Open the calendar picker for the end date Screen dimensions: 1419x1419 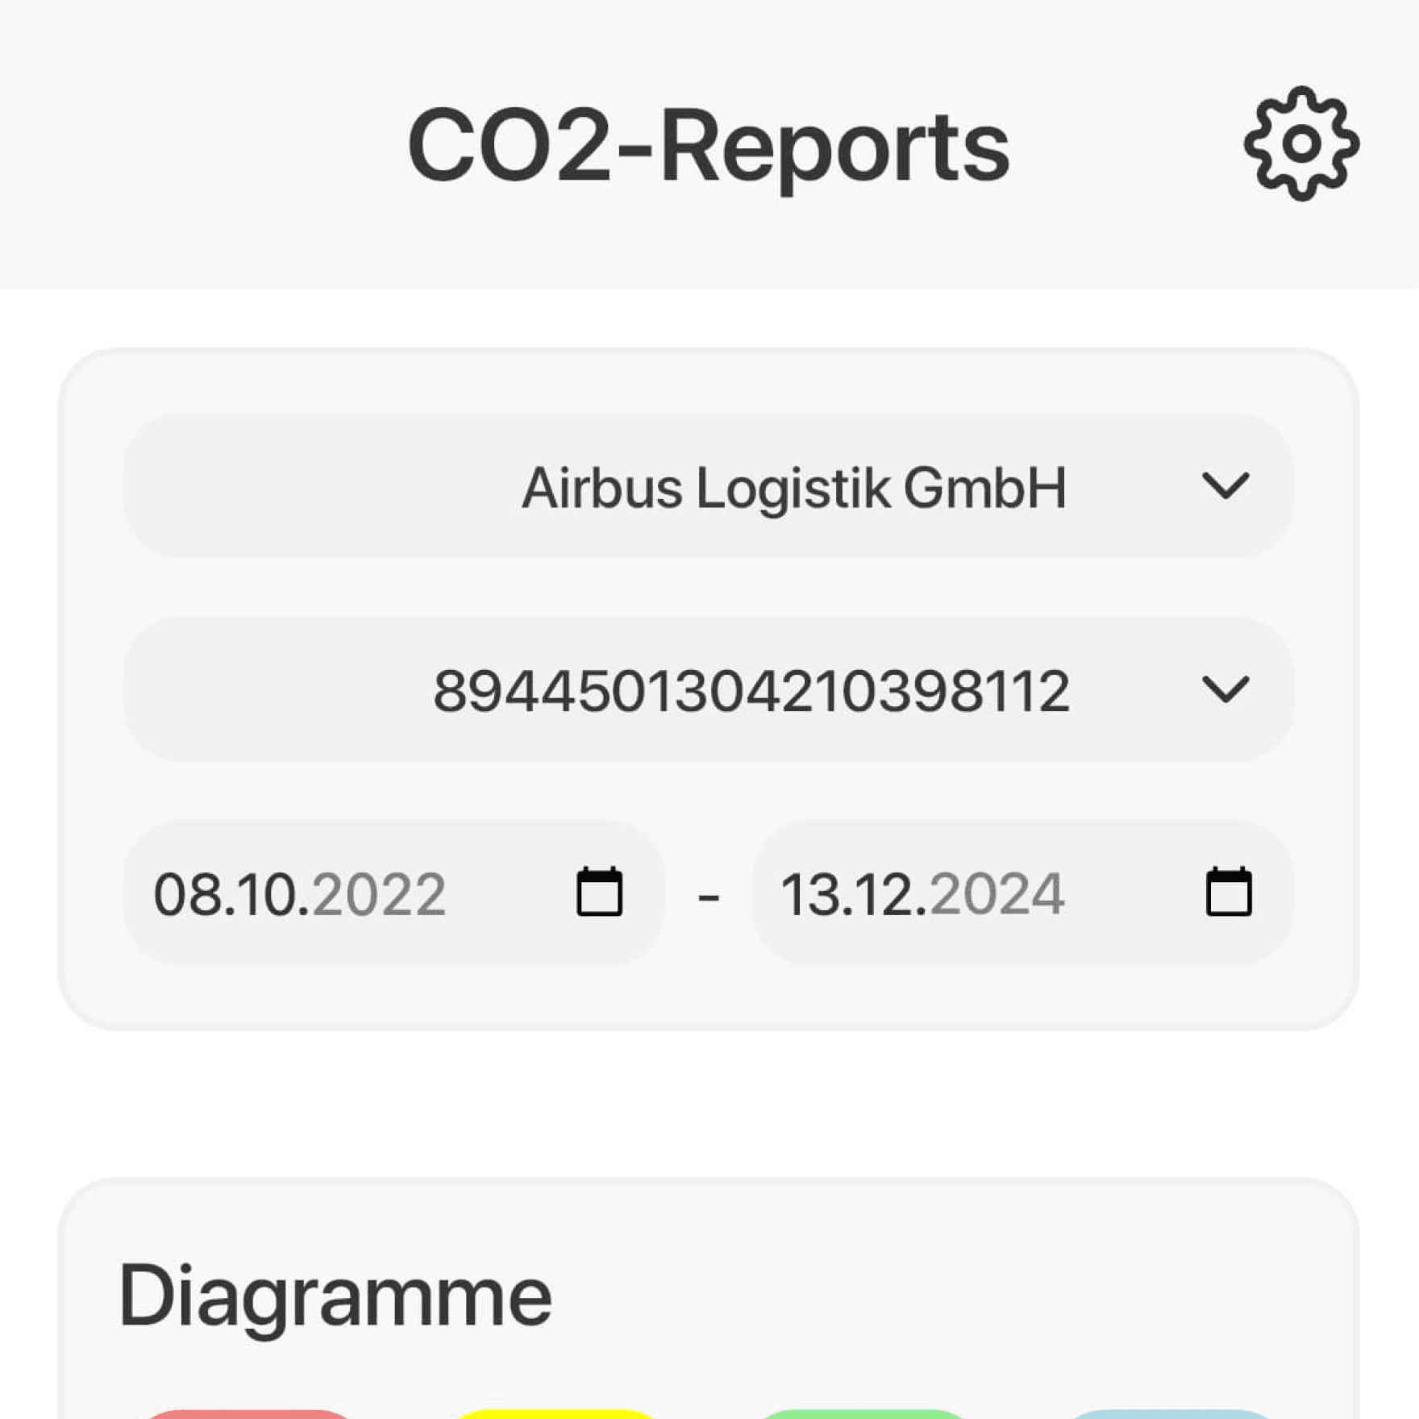1227,891
